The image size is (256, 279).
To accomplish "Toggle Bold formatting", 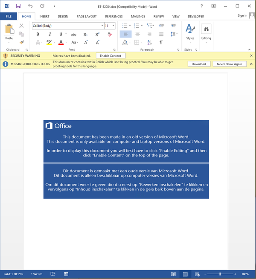I will [x=38, y=34].
